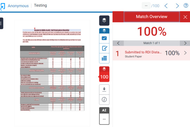Select the Submitted to RDI Dista... source
The height and width of the screenshot is (127, 190).
pyautogui.click(x=143, y=52)
